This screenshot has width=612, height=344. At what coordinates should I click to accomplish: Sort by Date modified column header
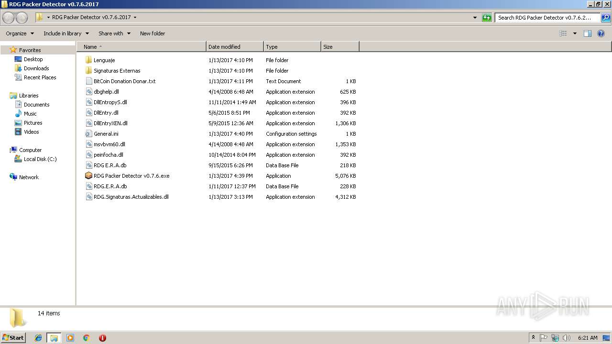tap(235, 47)
